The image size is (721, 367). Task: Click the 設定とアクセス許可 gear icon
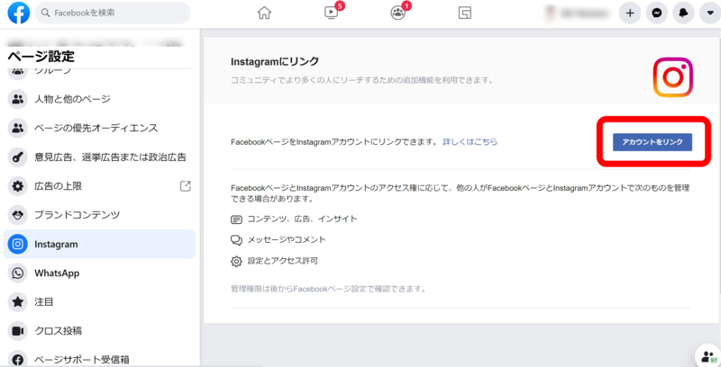[236, 262]
